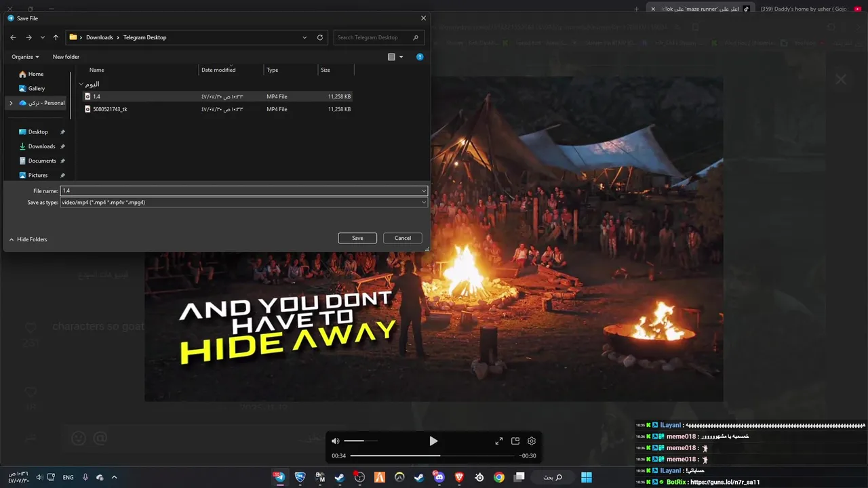This screenshot has height=488, width=868.
Task: Open Google Chrome from the taskbar
Action: point(499,477)
